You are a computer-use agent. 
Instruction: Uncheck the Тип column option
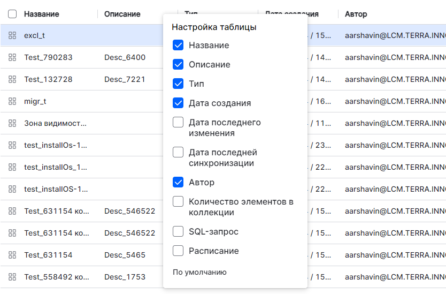coord(178,84)
